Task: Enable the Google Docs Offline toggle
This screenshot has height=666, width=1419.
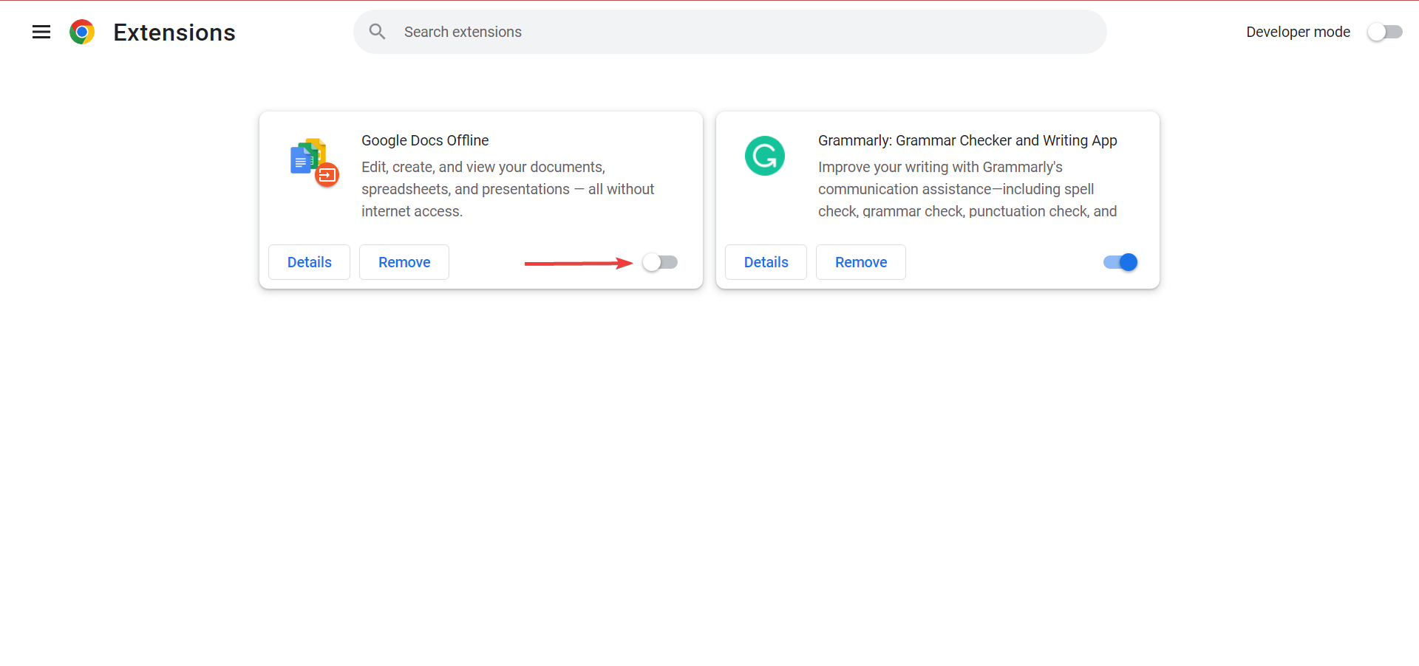Action: point(659,262)
